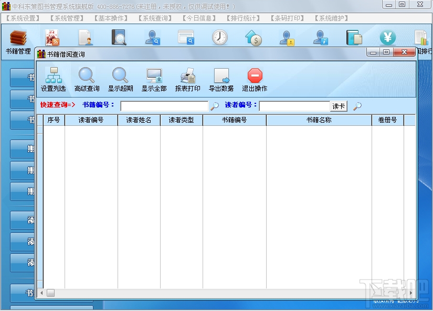
Task: Click the ranking chart document icon
Action: tap(421, 37)
